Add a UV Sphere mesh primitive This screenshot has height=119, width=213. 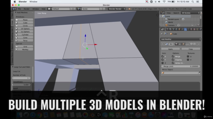24,29
